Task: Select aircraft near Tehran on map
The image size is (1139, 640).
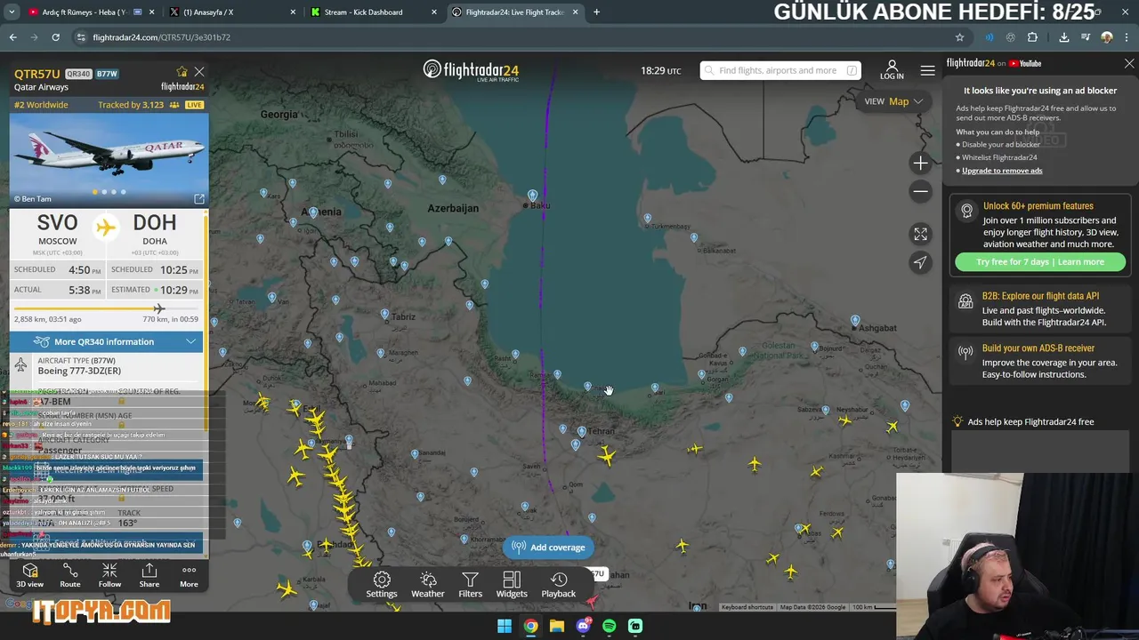Action: 607,457
